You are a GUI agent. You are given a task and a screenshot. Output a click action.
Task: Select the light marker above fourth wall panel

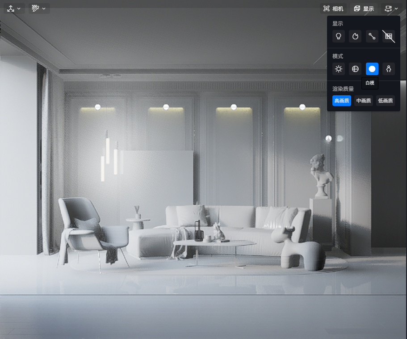302,107
